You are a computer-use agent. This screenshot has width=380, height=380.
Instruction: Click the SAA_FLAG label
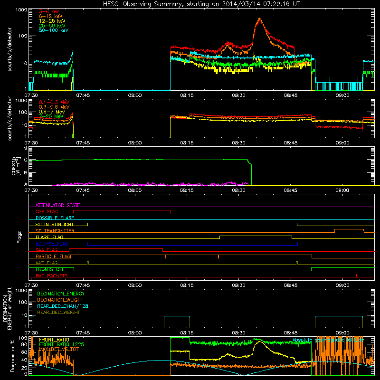coord(47,250)
